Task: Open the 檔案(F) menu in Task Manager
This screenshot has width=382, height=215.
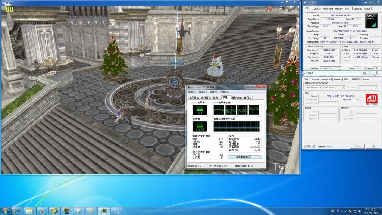Action: click(192, 92)
